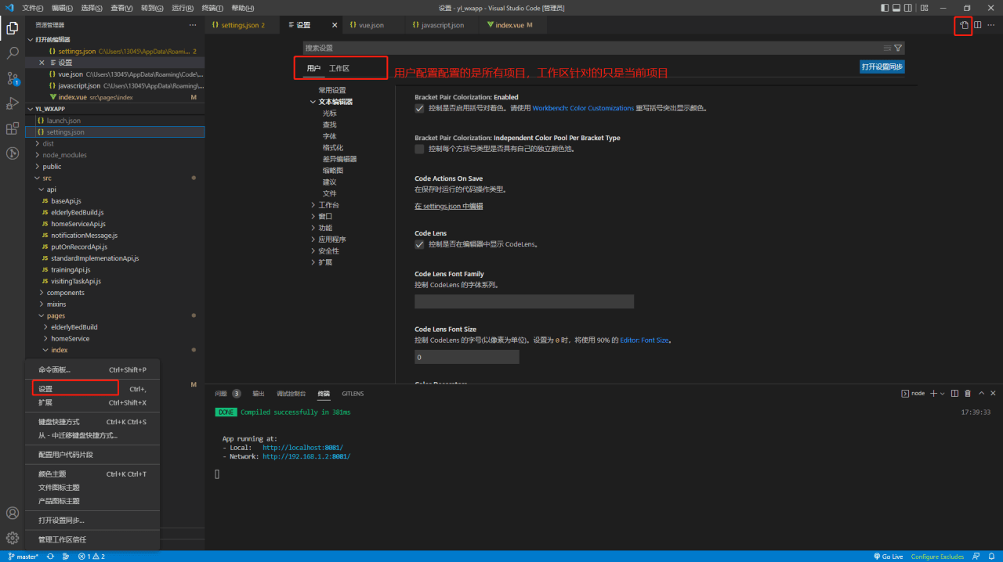Click the settings filter icon in search bar
This screenshot has height=562, width=1003.
coord(898,48)
